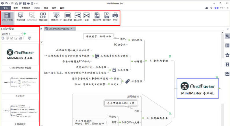Select the 导出可编辑的PDF文件 callout
The width and height of the screenshot is (230, 126).
tap(121, 103)
